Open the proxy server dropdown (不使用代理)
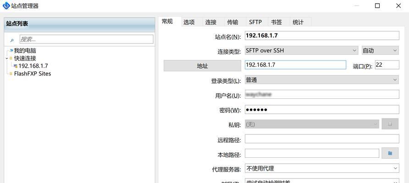Screen dimensions: 409x183 click(321, 168)
